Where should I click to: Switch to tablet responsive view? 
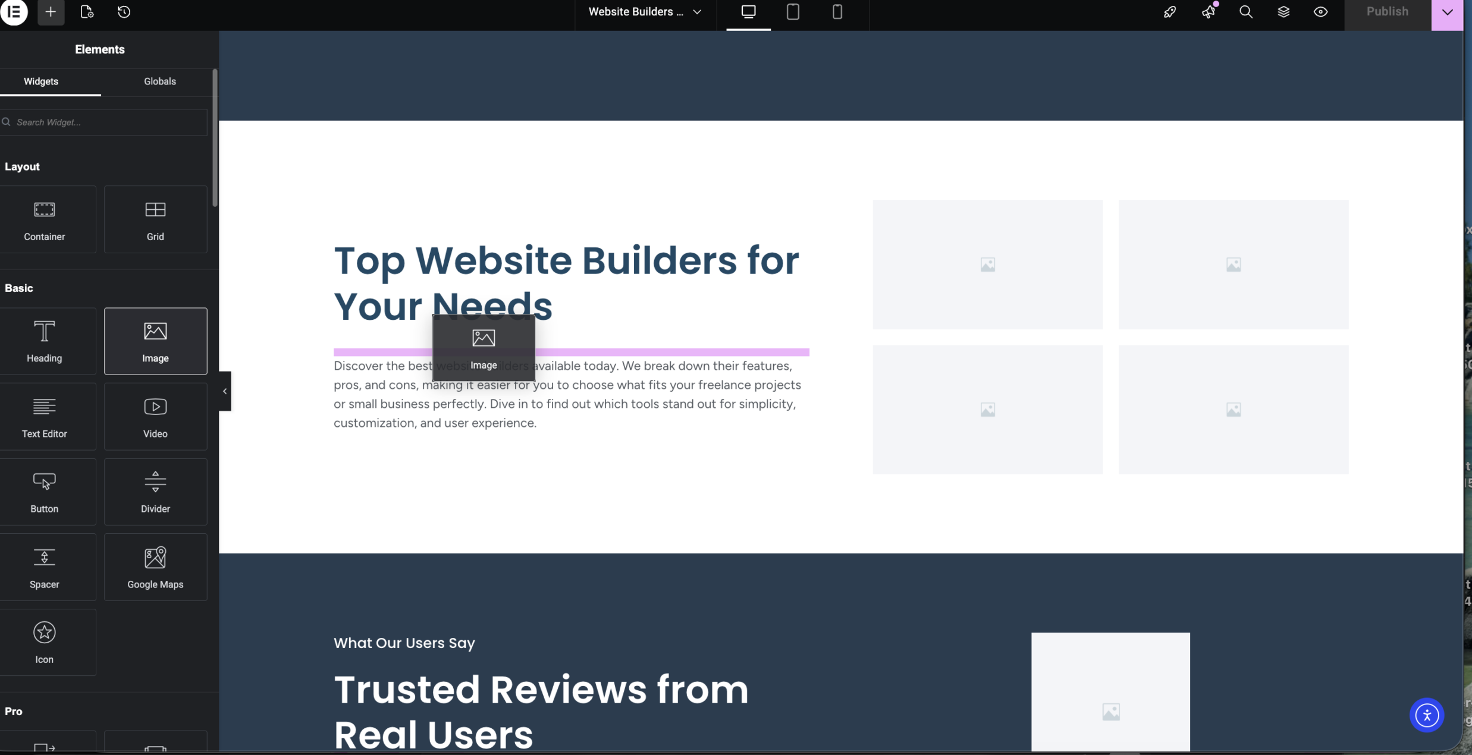coord(792,12)
